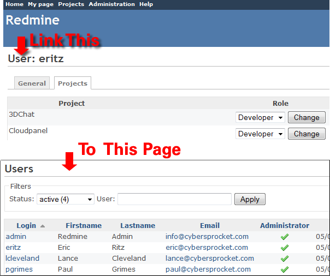Email paul@cybersprocket.com

coord(208,269)
